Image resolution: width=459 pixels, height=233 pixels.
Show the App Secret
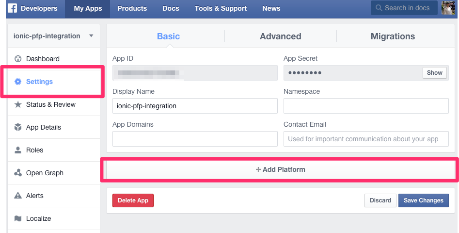pos(434,73)
